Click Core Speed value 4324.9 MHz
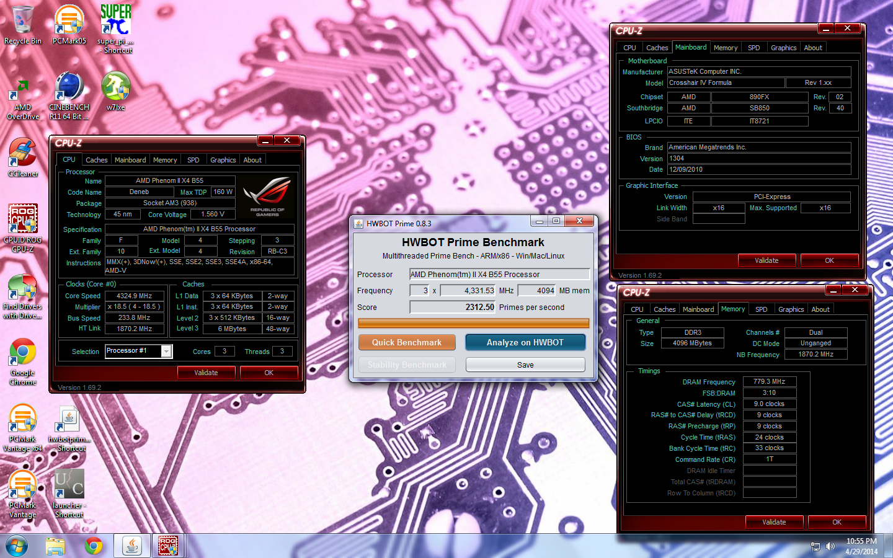Image resolution: width=893 pixels, height=558 pixels. (135, 296)
